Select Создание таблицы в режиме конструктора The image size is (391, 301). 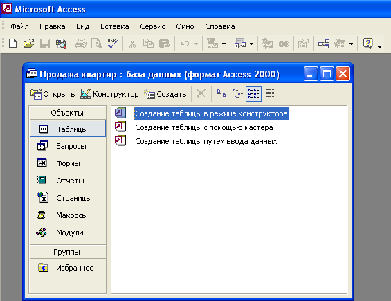point(212,113)
